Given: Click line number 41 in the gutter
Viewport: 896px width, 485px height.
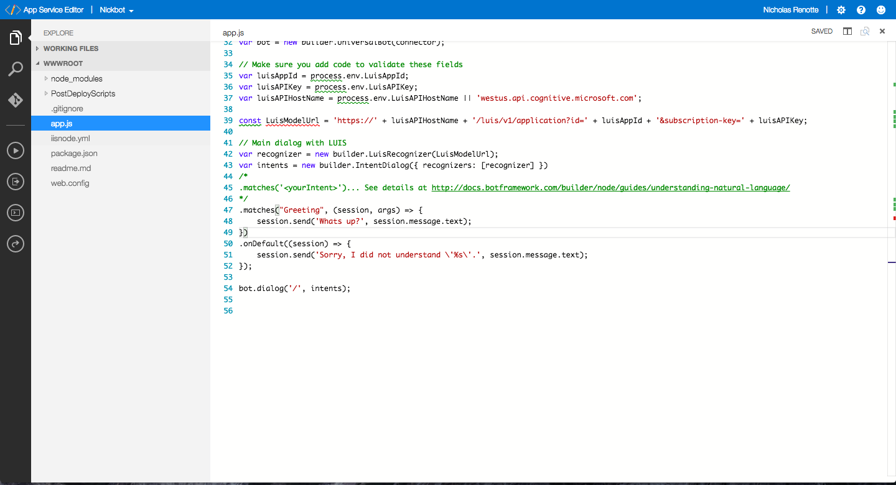Looking at the screenshot, I should pos(228,143).
